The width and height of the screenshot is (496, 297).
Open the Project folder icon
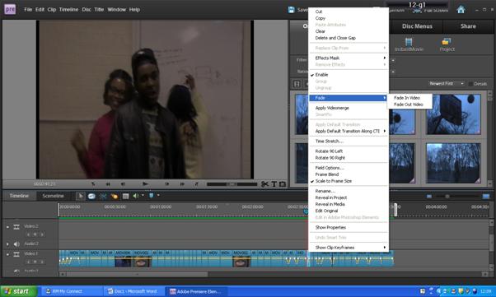coord(447,44)
